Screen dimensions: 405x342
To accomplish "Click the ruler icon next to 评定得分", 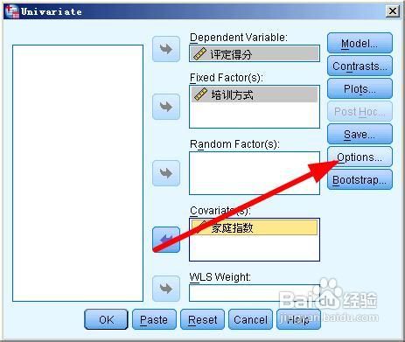I will [199, 54].
